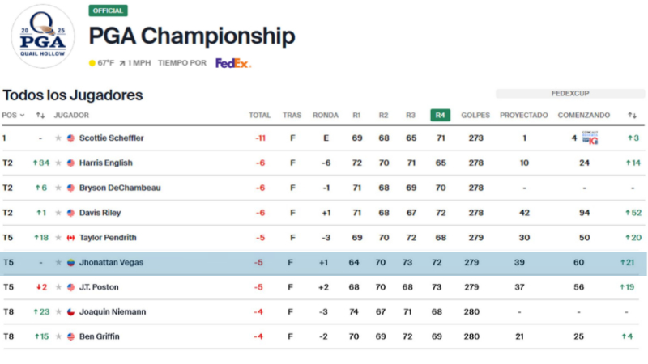Click the FEDEXCUP header bar

pyautogui.click(x=570, y=94)
